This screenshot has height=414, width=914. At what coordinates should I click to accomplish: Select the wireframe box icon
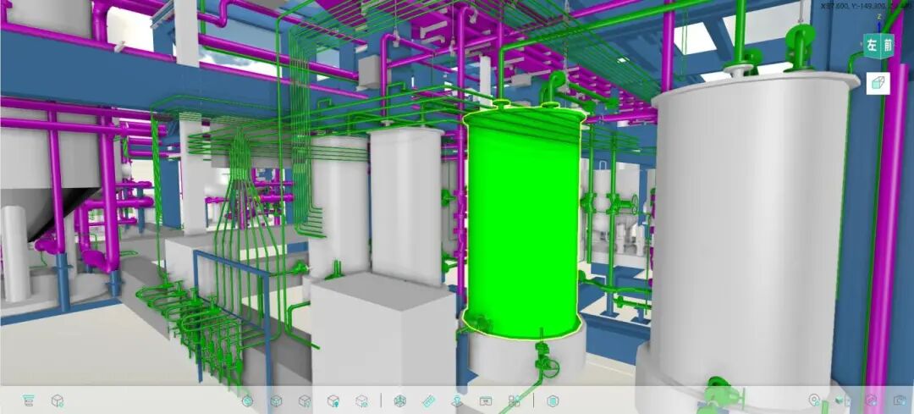(401, 400)
